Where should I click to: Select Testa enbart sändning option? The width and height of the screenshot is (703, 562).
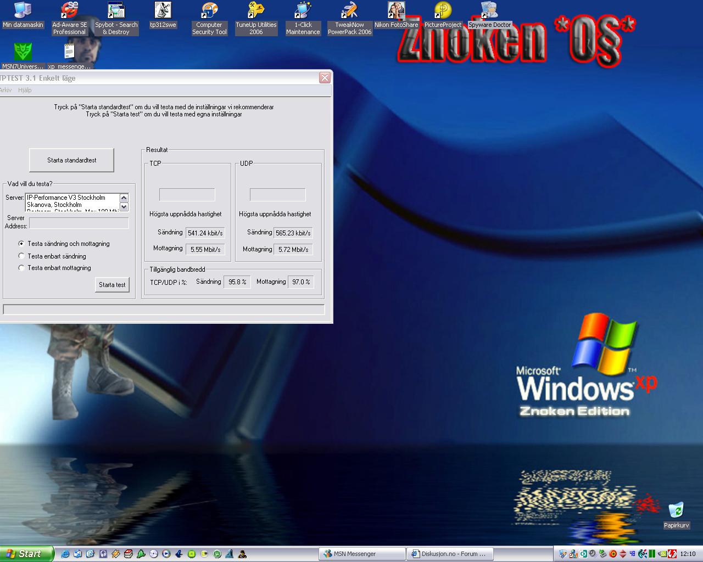tap(52, 256)
